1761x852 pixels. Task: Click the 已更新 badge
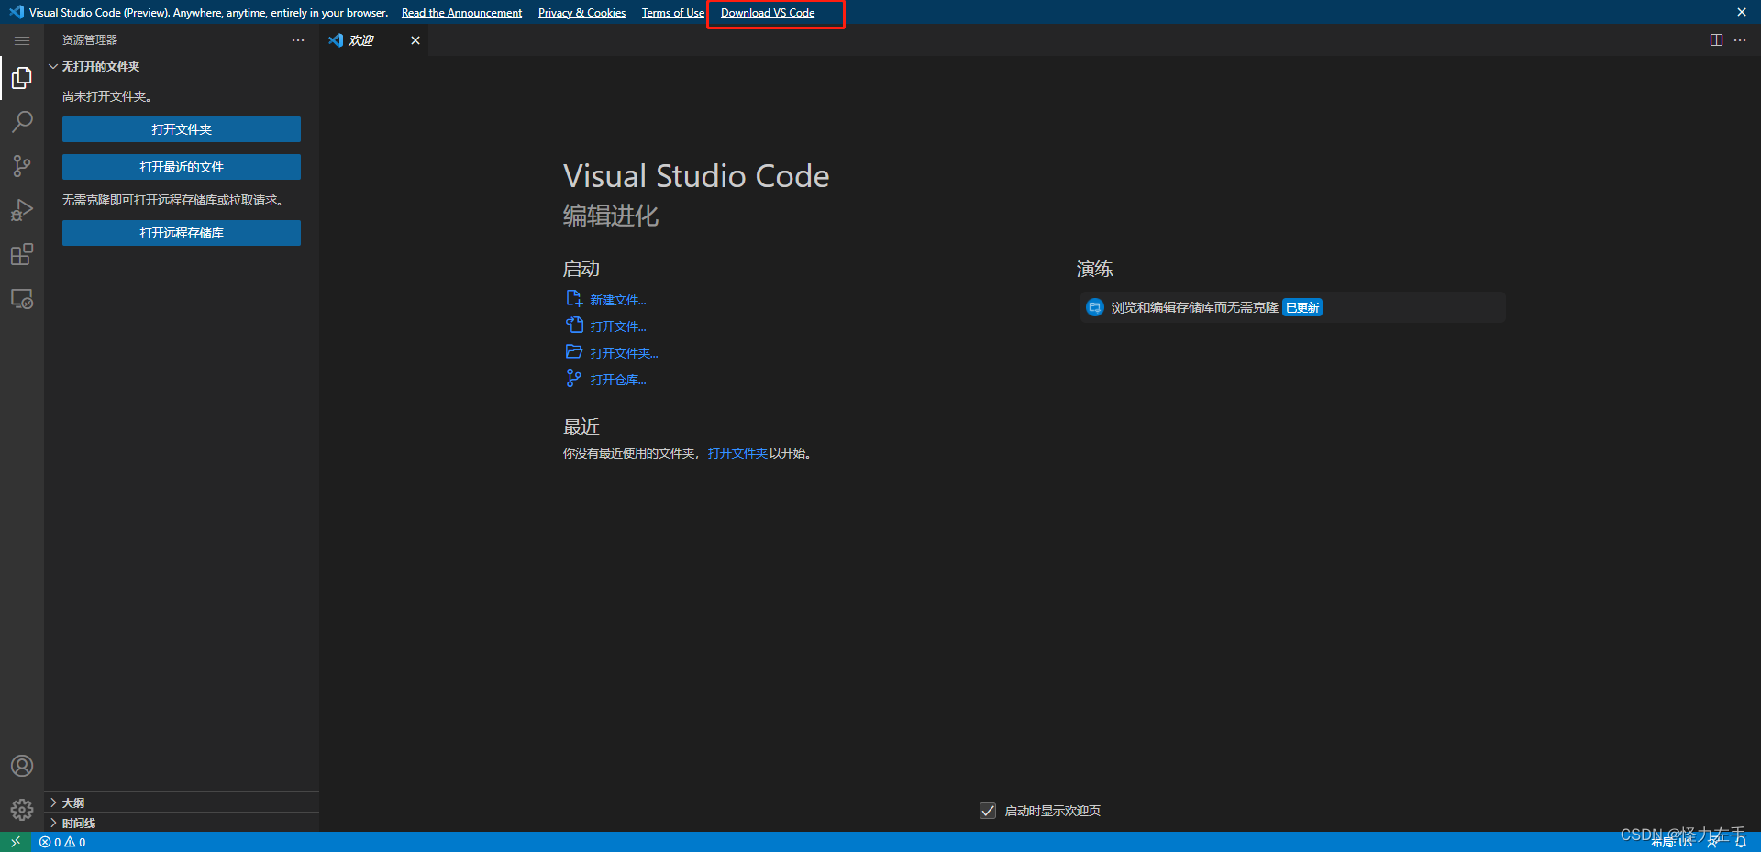tap(1302, 308)
